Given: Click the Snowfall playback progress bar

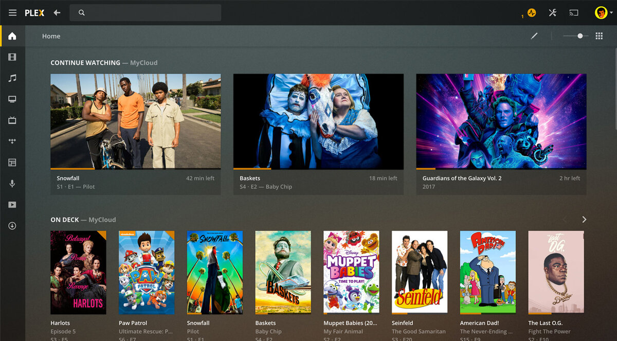Looking at the screenshot, I should click(136, 168).
